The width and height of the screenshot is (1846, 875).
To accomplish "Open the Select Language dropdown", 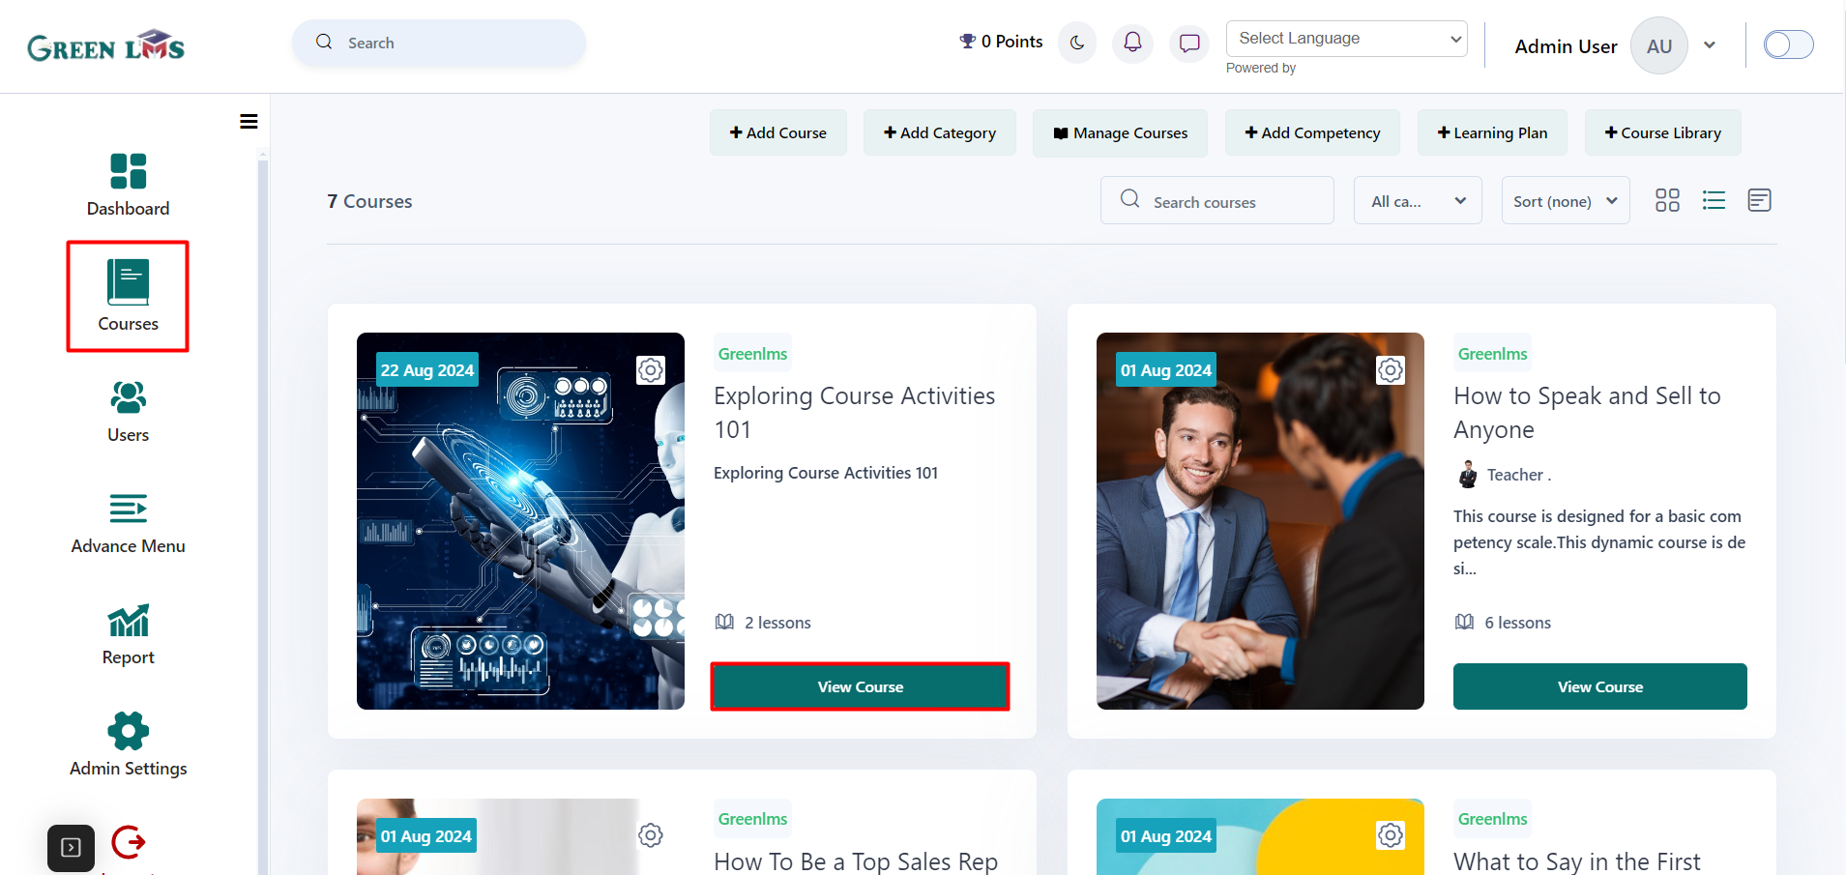I will [1346, 39].
